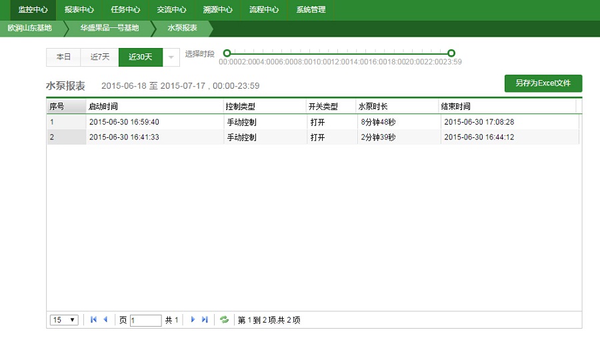This screenshot has width=600, height=348.
Task: Click 另存为Excel文件 button
Action: tap(543, 83)
